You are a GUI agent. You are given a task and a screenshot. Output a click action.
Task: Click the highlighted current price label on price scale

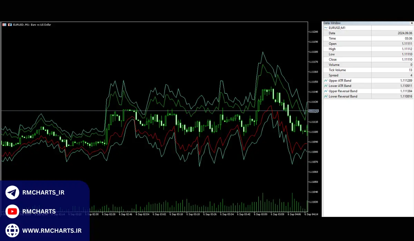click(x=313, y=111)
